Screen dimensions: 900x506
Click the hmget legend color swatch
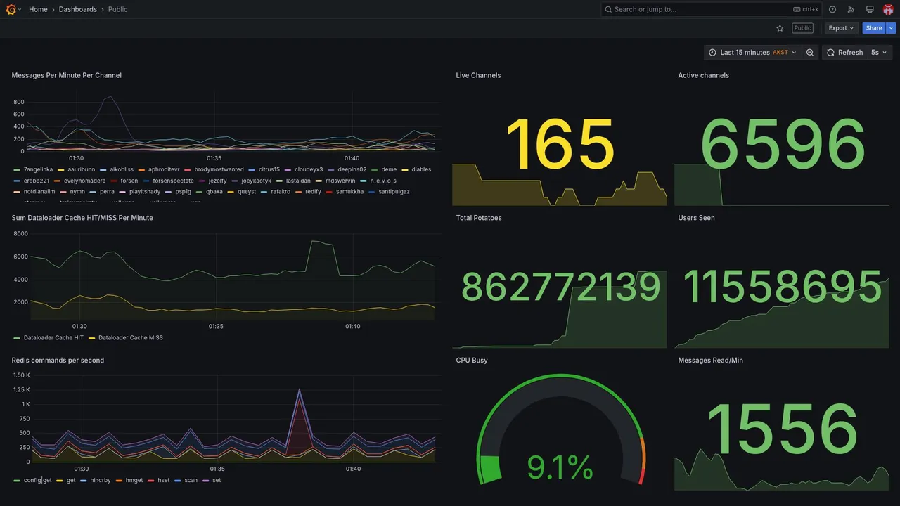pyautogui.click(x=120, y=481)
